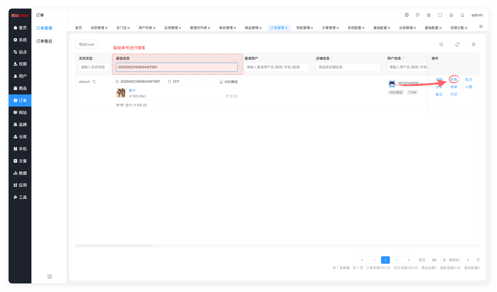This screenshot has height=292, width=497.
Task: Toggle fullscreen mode icon
Action: (x=440, y=15)
